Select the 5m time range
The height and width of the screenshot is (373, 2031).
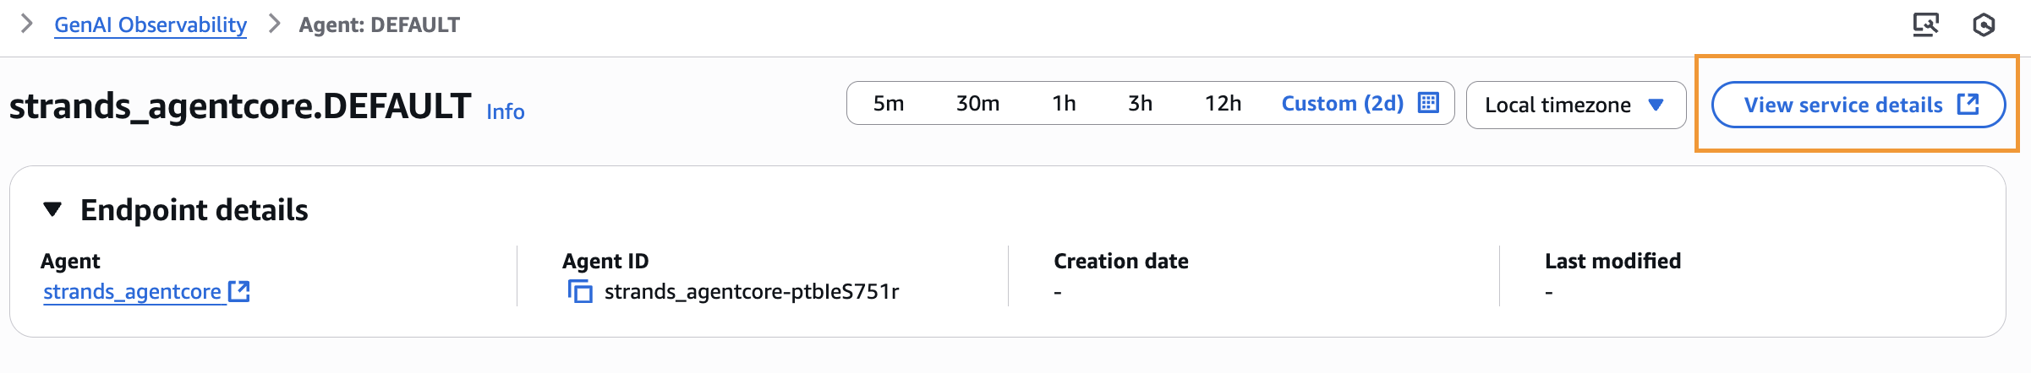pos(889,103)
